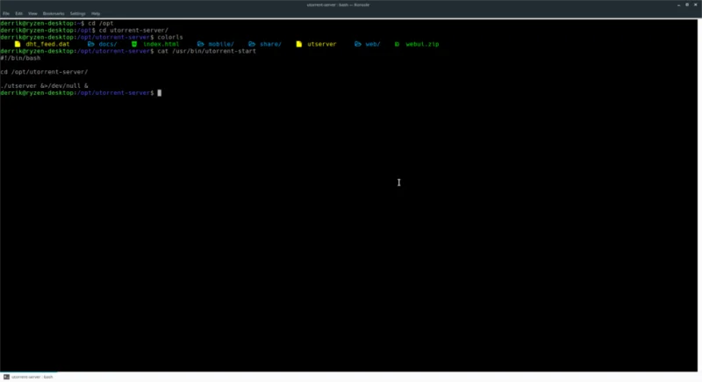Viewport: 702px width, 382px height.
Task: Open the View menu
Action: click(32, 13)
